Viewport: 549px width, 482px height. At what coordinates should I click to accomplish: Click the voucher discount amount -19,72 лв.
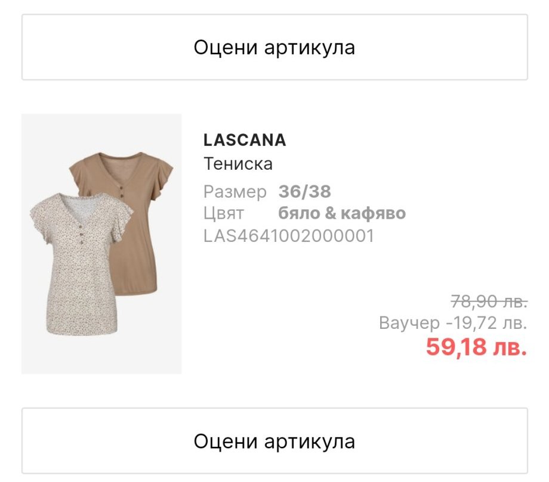(x=486, y=324)
